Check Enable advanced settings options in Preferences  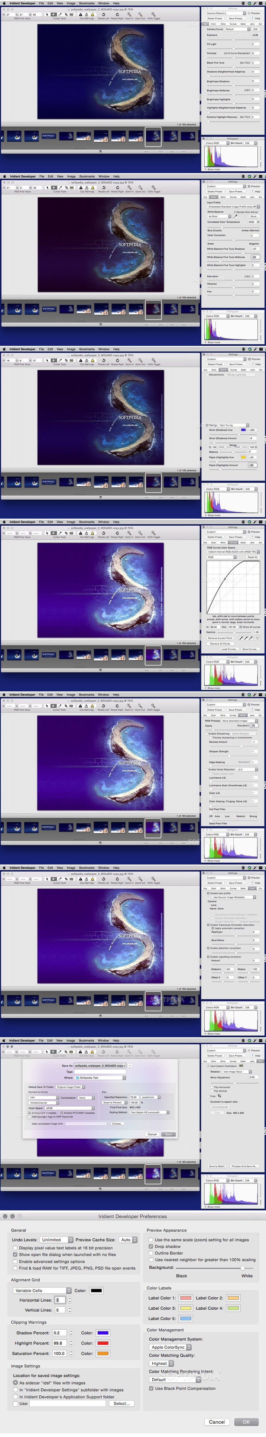coord(16,1261)
